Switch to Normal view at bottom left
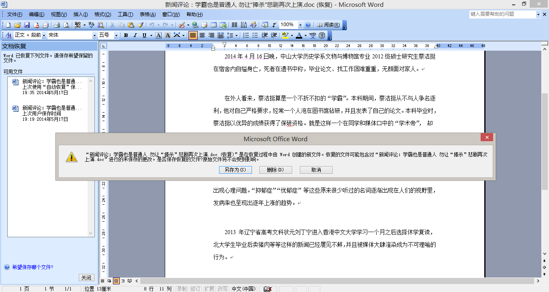The image size is (549, 292). point(102,281)
